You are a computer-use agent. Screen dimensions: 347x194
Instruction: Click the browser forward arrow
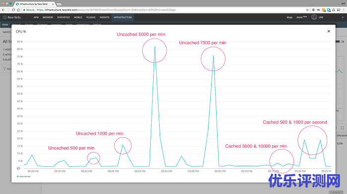(8, 10)
